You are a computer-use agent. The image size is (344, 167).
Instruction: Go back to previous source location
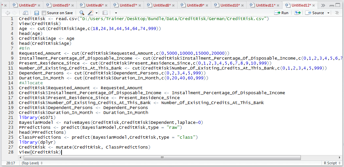pyautogui.click(x=8, y=13)
